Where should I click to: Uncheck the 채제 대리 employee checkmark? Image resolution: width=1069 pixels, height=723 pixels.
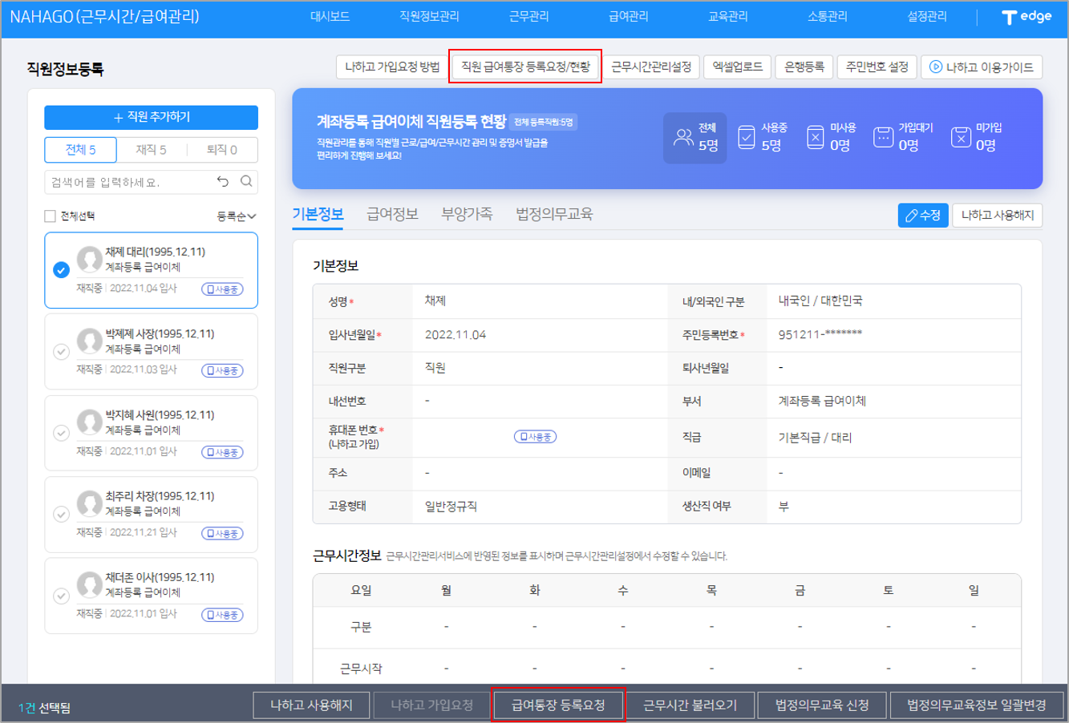pos(61,270)
